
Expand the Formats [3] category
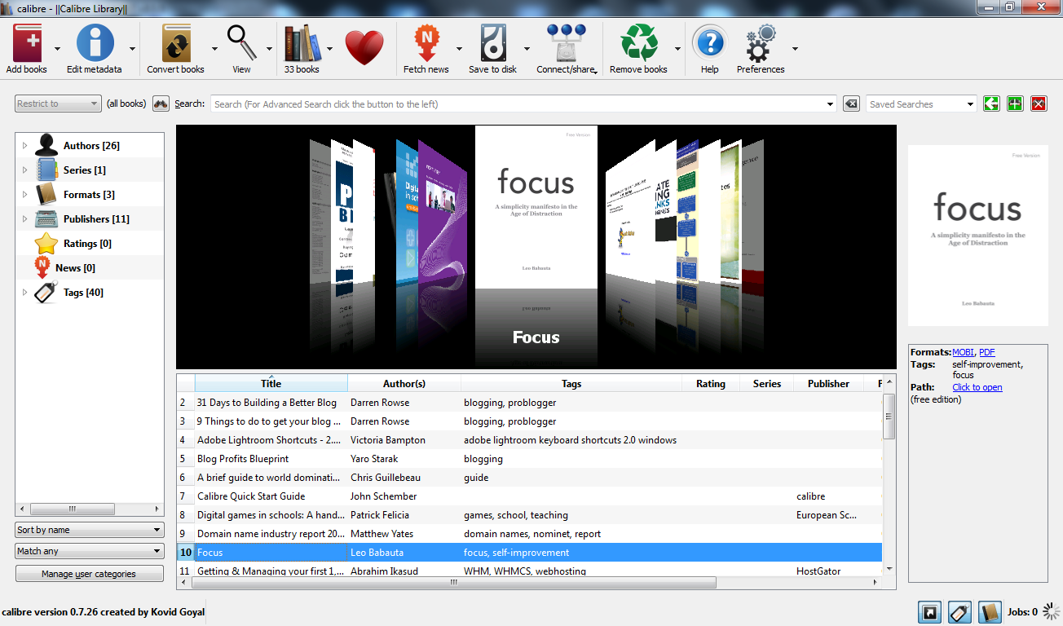[x=24, y=195]
